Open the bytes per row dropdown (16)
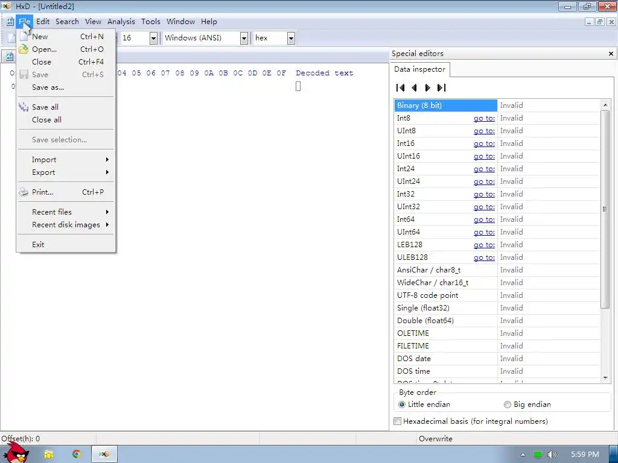 154,38
